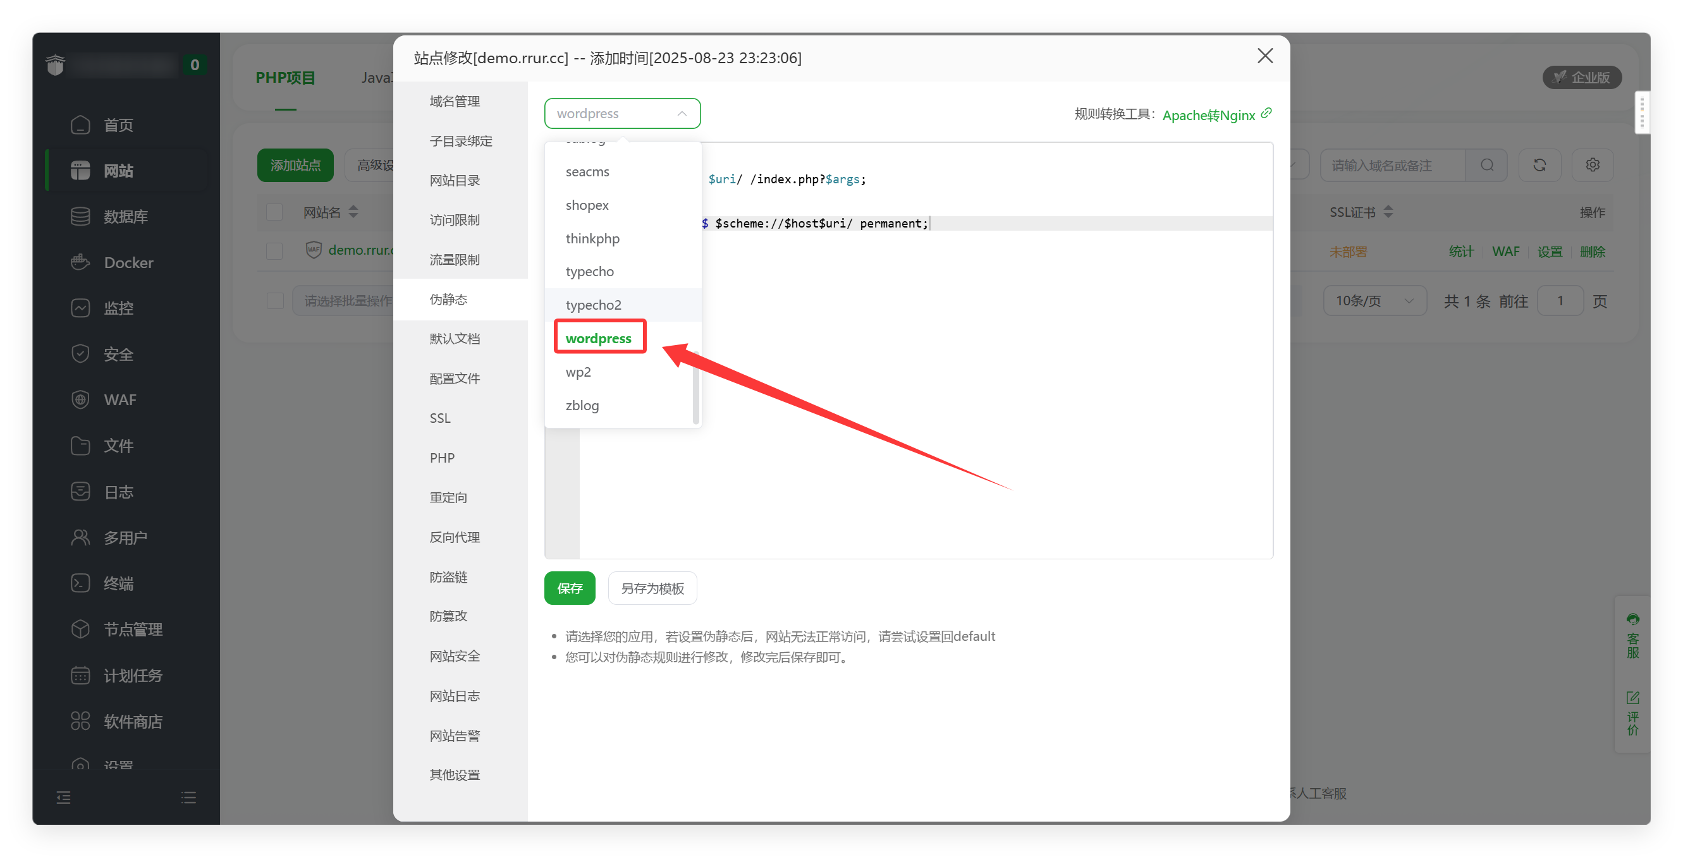Refresh the site list icon
Viewport: 1683px width, 857px height.
click(1539, 165)
